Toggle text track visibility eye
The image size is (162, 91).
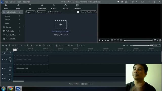click(3, 53)
